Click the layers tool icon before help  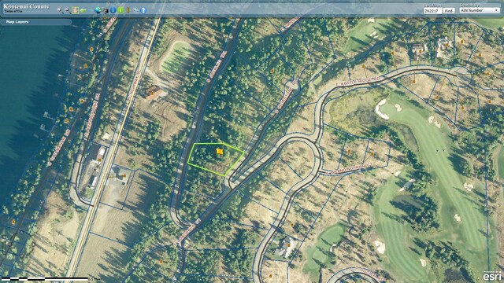point(135,10)
